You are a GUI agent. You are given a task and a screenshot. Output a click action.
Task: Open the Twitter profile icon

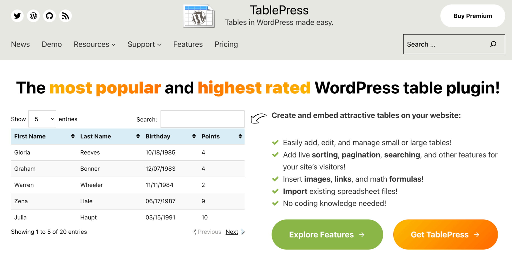coord(17,16)
